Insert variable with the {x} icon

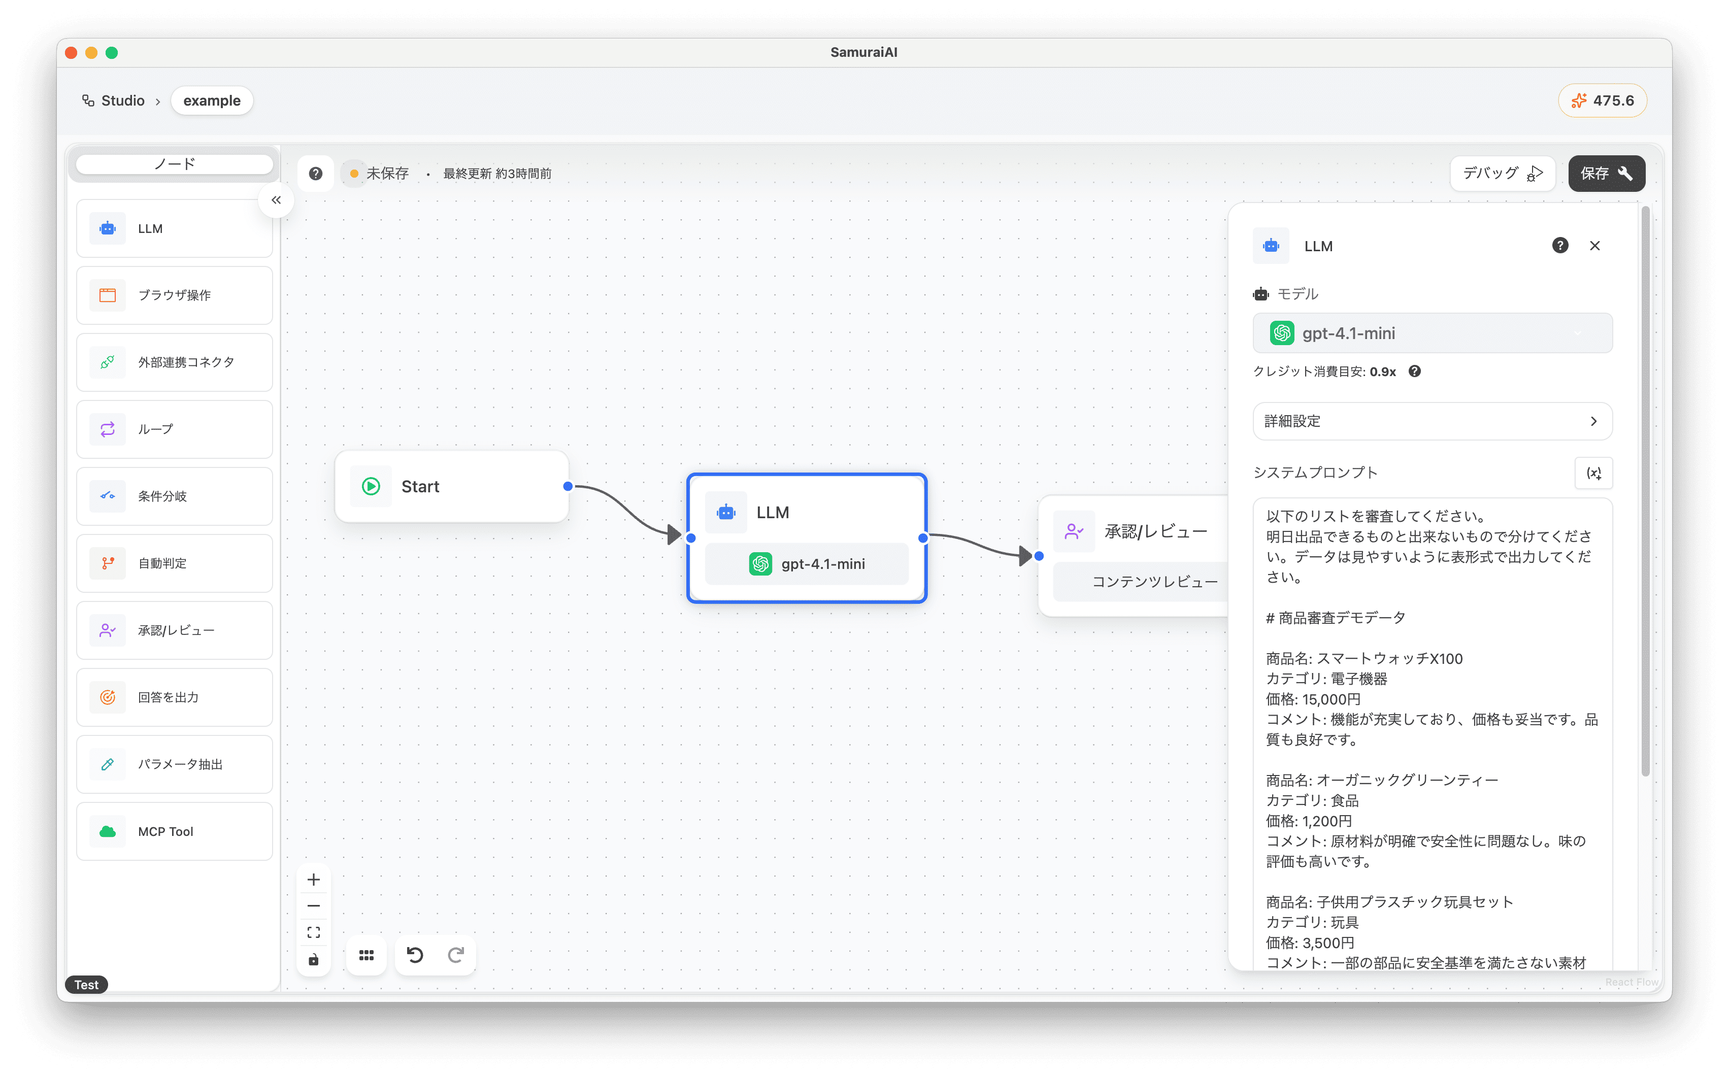click(x=1593, y=473)
